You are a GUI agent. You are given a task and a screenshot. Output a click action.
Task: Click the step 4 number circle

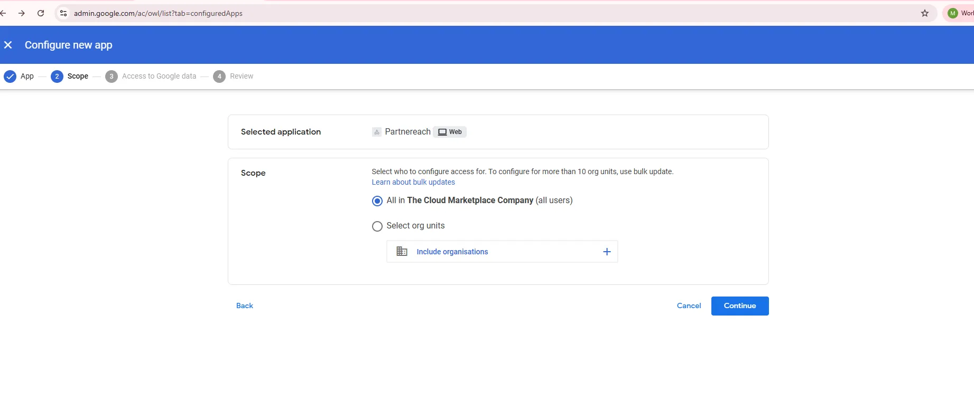219,77
